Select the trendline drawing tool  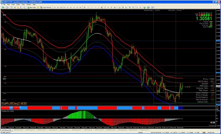(99, 7)
